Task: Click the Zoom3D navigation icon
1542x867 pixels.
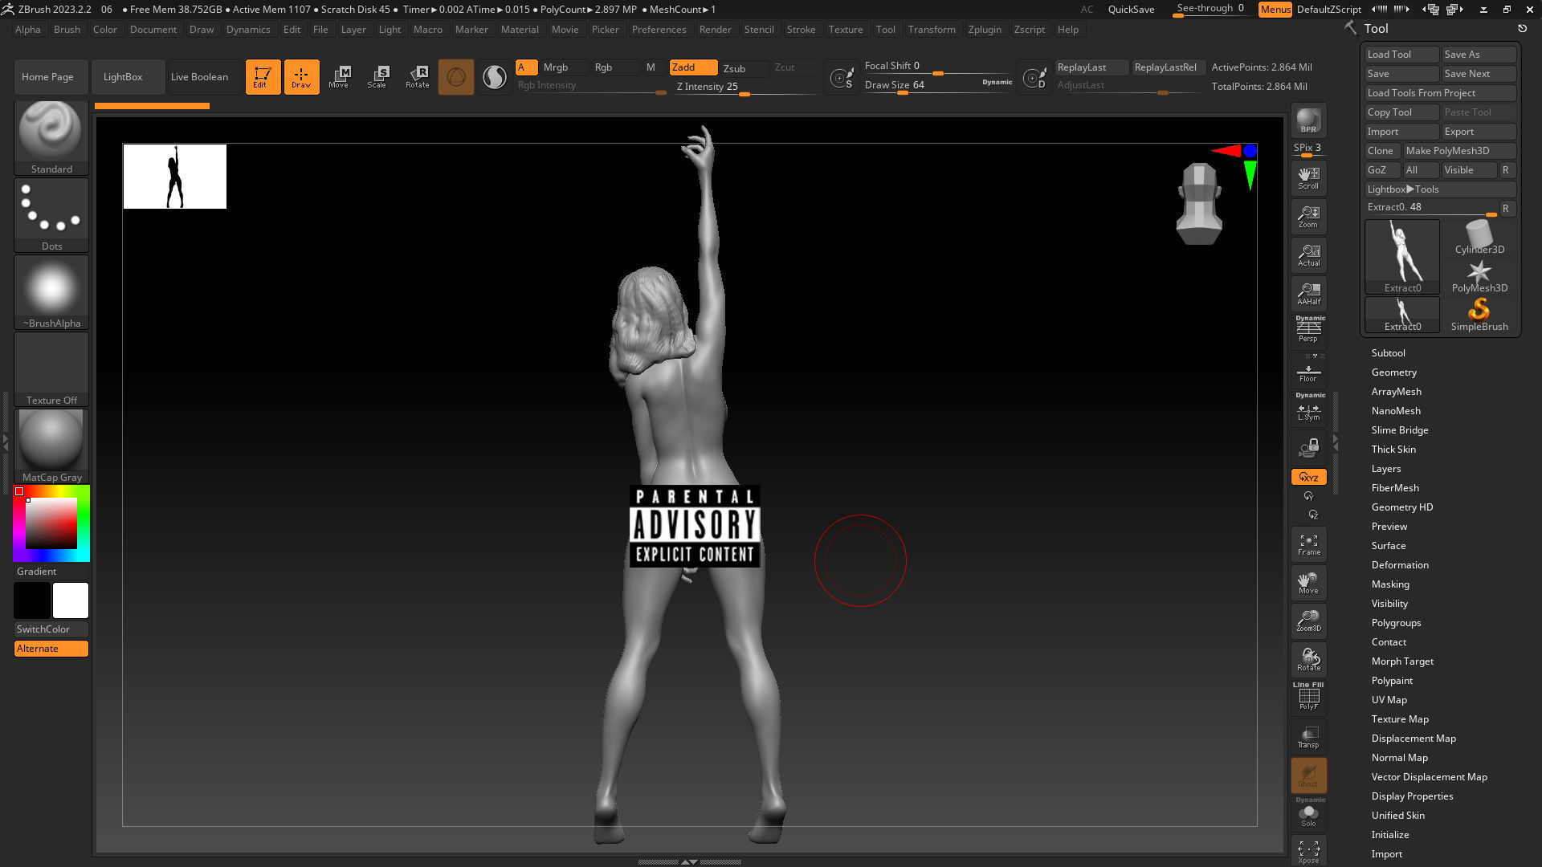Action: 1308,621
